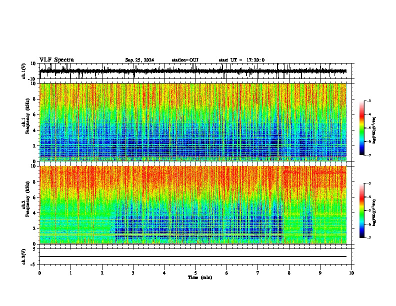Click the "station=OUI" header label

(185, 60)
